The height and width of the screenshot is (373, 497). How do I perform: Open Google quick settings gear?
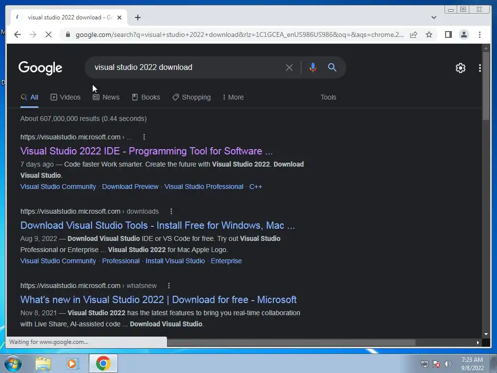460,68
